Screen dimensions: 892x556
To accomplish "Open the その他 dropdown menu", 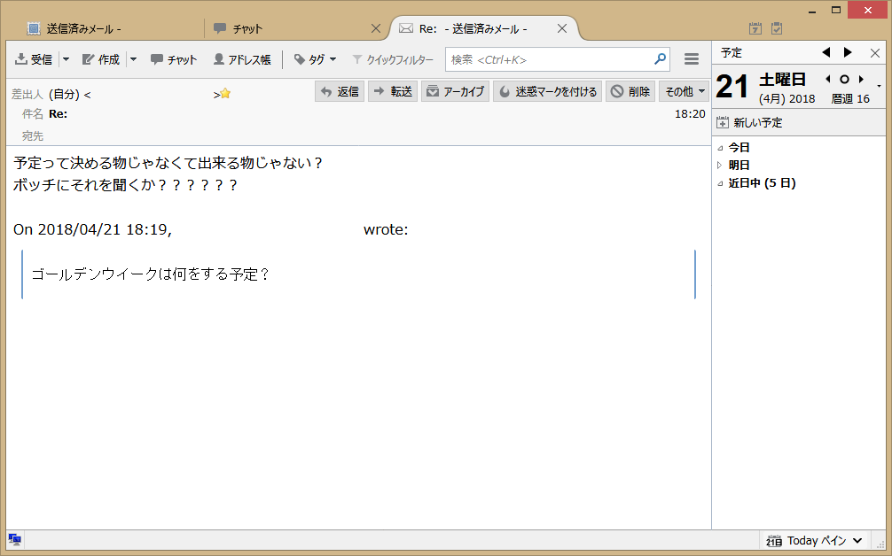I will tap(684, 91).
